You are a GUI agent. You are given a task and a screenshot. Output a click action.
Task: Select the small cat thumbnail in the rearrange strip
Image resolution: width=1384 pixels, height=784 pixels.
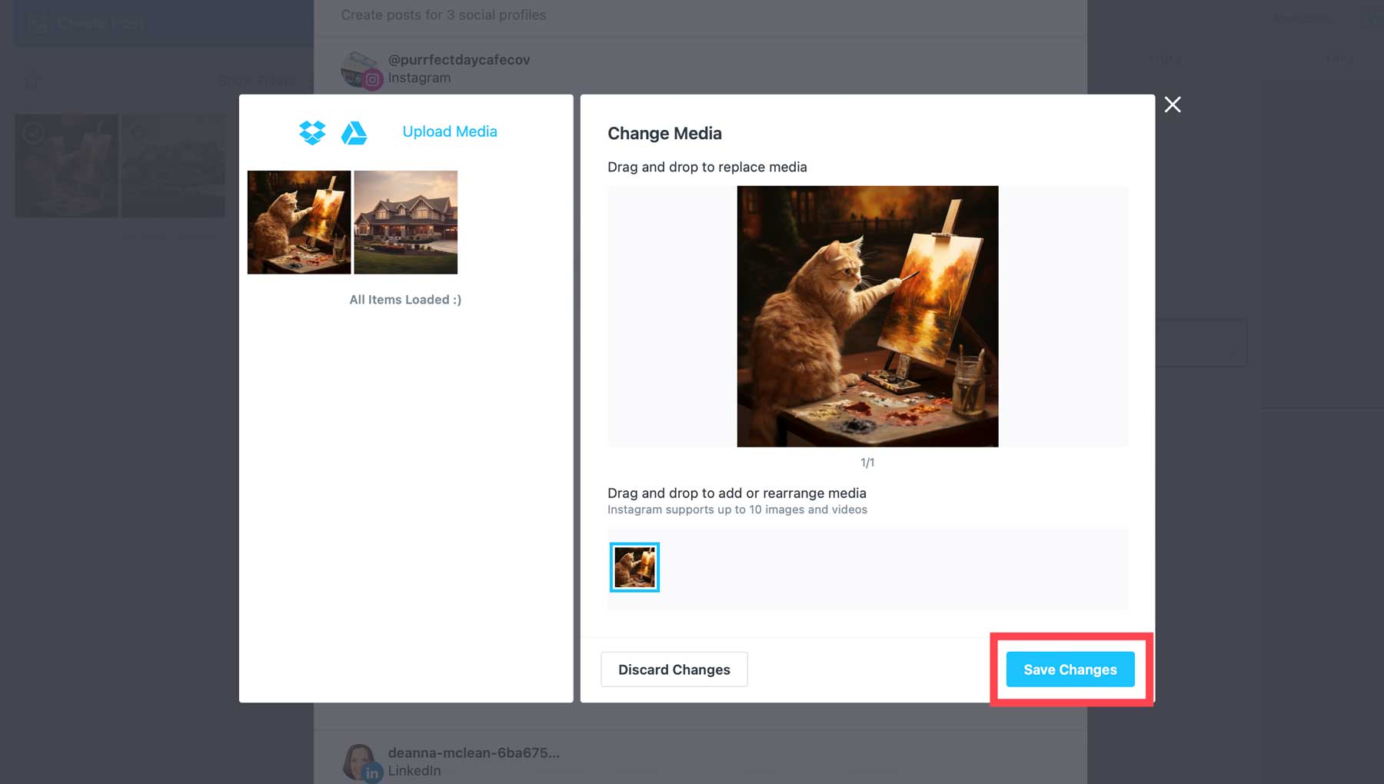(x=634, y=567)
